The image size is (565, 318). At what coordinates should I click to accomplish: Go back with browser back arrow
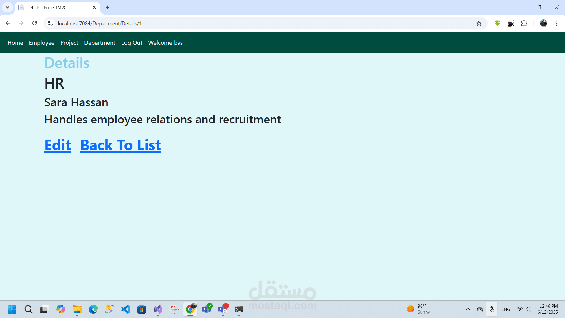pyautogui.click(x=8, y=23)
